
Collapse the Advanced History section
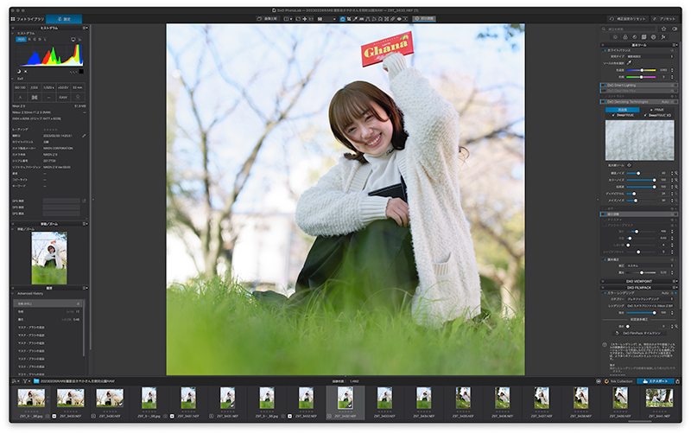(x=13, y=293)
